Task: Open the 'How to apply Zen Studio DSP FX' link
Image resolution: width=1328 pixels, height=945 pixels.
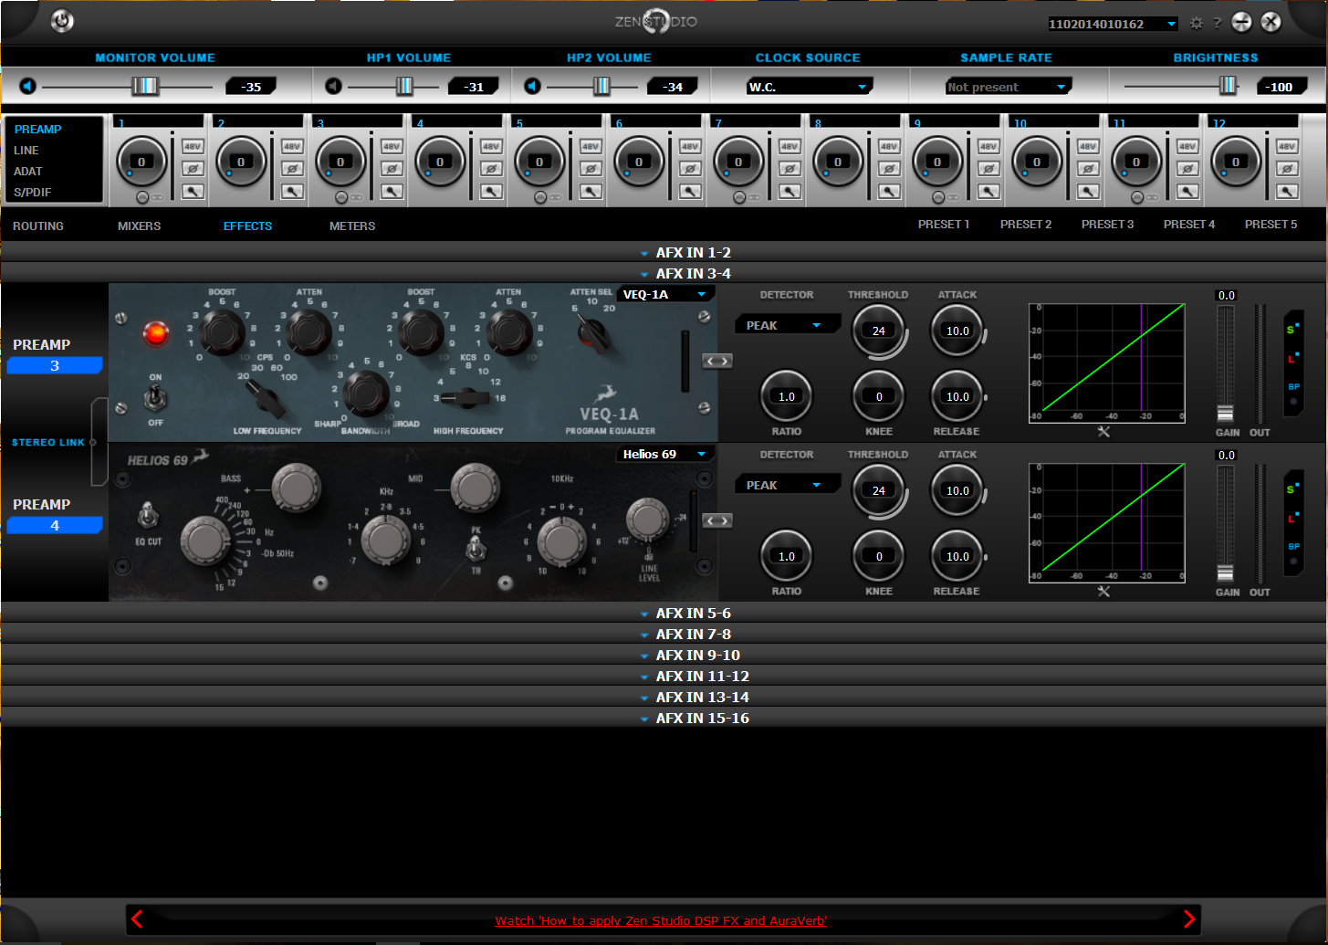Action: pos(660,920)
